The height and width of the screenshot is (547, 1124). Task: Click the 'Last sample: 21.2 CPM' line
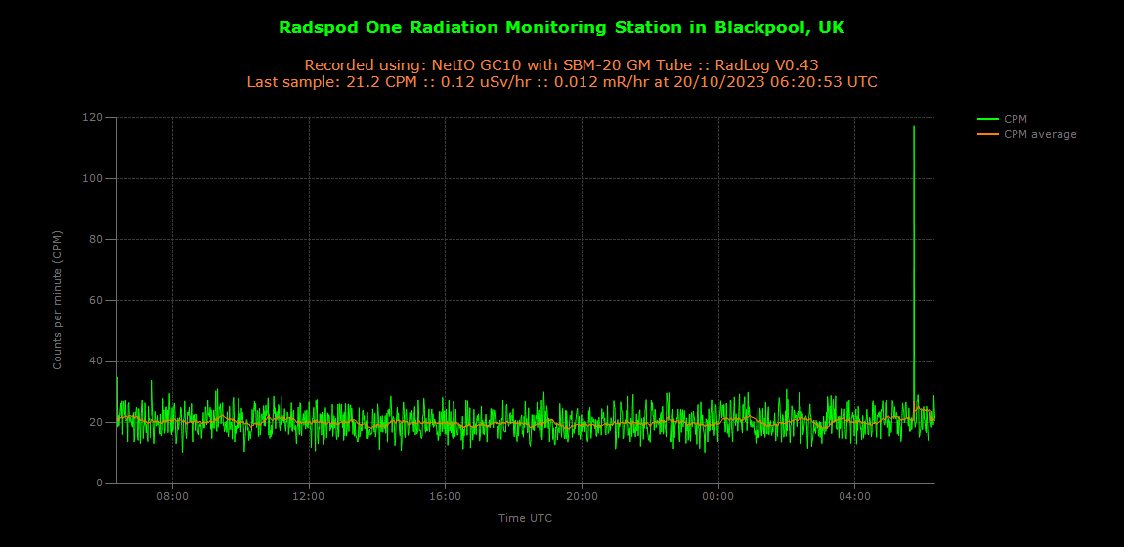pyautogui.click(x=561, y=82)
